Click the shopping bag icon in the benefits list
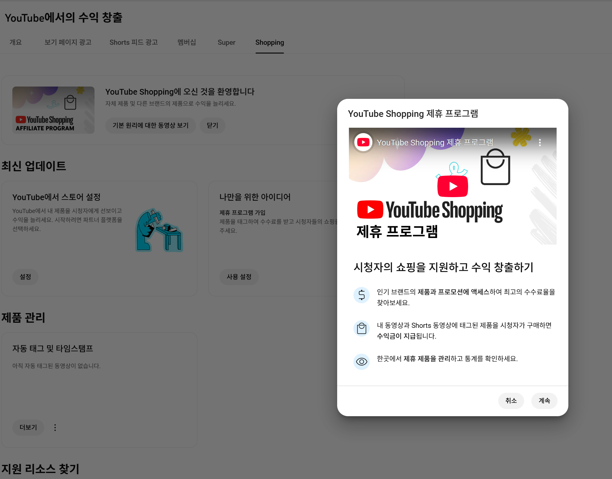 362,328
